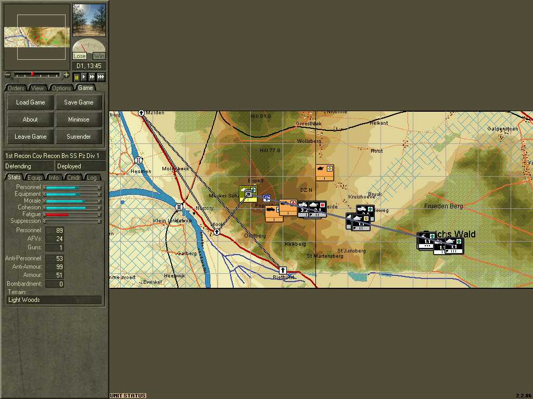Click the Lose indicator on victory gauge
Image resolution: width=533 pixels, height=399 pixels.
tap(80, 56)
